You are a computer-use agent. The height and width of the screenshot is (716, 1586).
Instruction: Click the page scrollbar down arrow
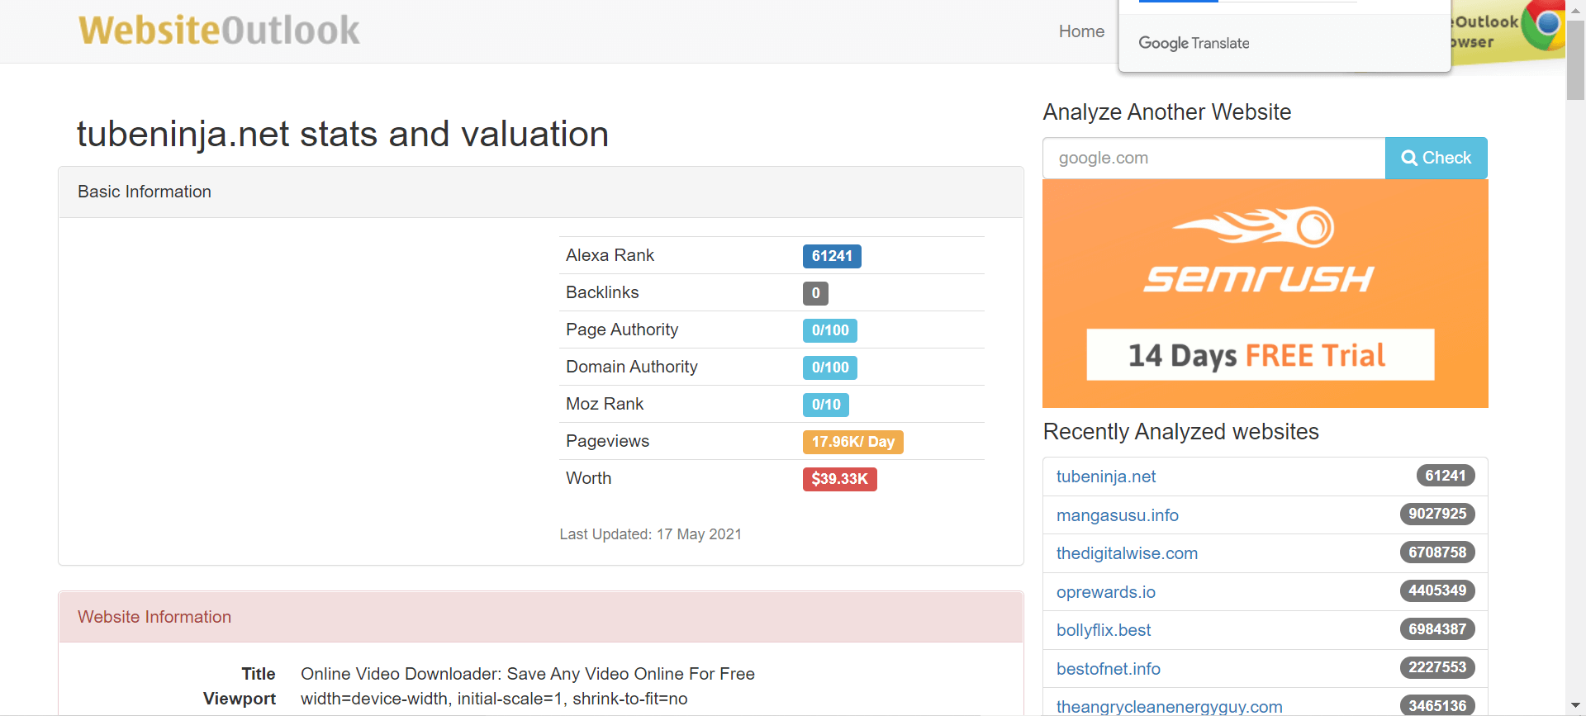[x=1575, y=707]
